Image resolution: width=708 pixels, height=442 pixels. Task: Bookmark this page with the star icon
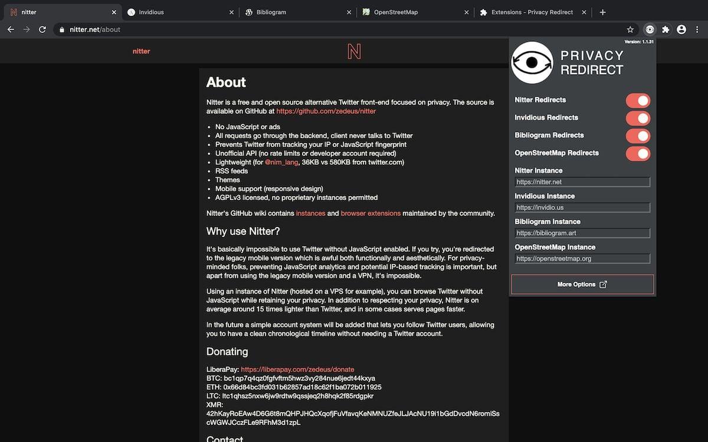point(630,29)
